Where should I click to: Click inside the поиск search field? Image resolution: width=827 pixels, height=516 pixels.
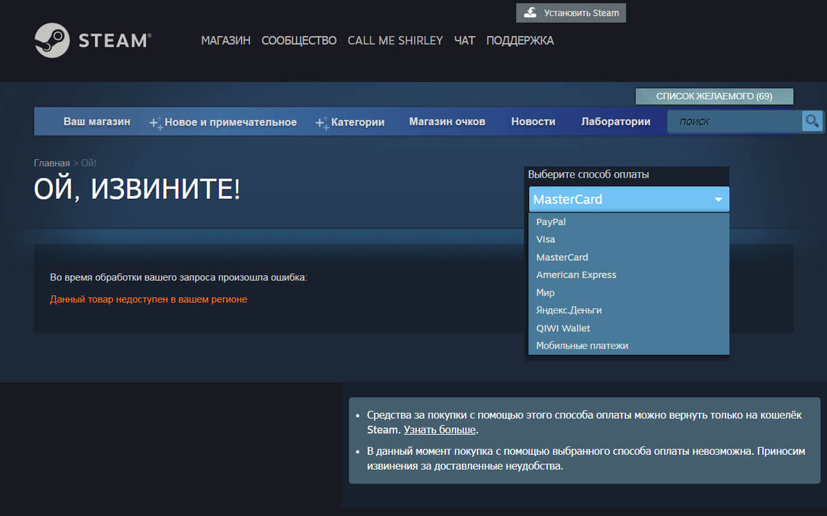pos(731,121)
